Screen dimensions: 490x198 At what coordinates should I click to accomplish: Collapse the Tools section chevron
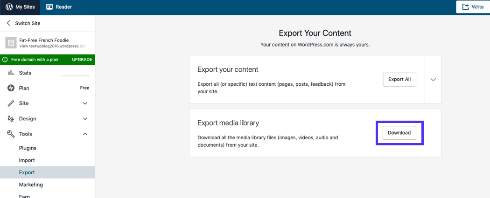pyautogui.click(x=85, y=134)
